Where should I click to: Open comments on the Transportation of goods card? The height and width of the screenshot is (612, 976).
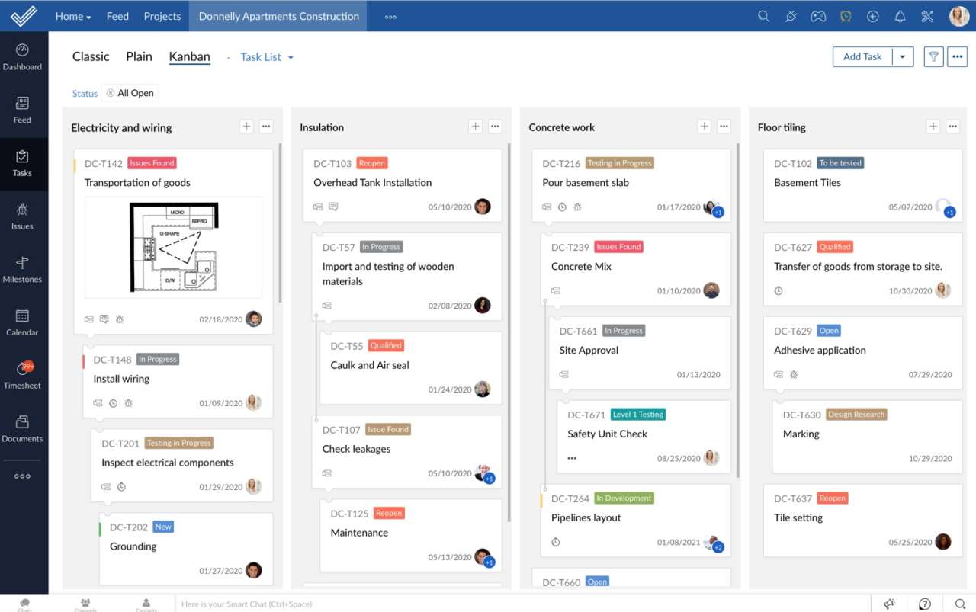coord(104,319)
